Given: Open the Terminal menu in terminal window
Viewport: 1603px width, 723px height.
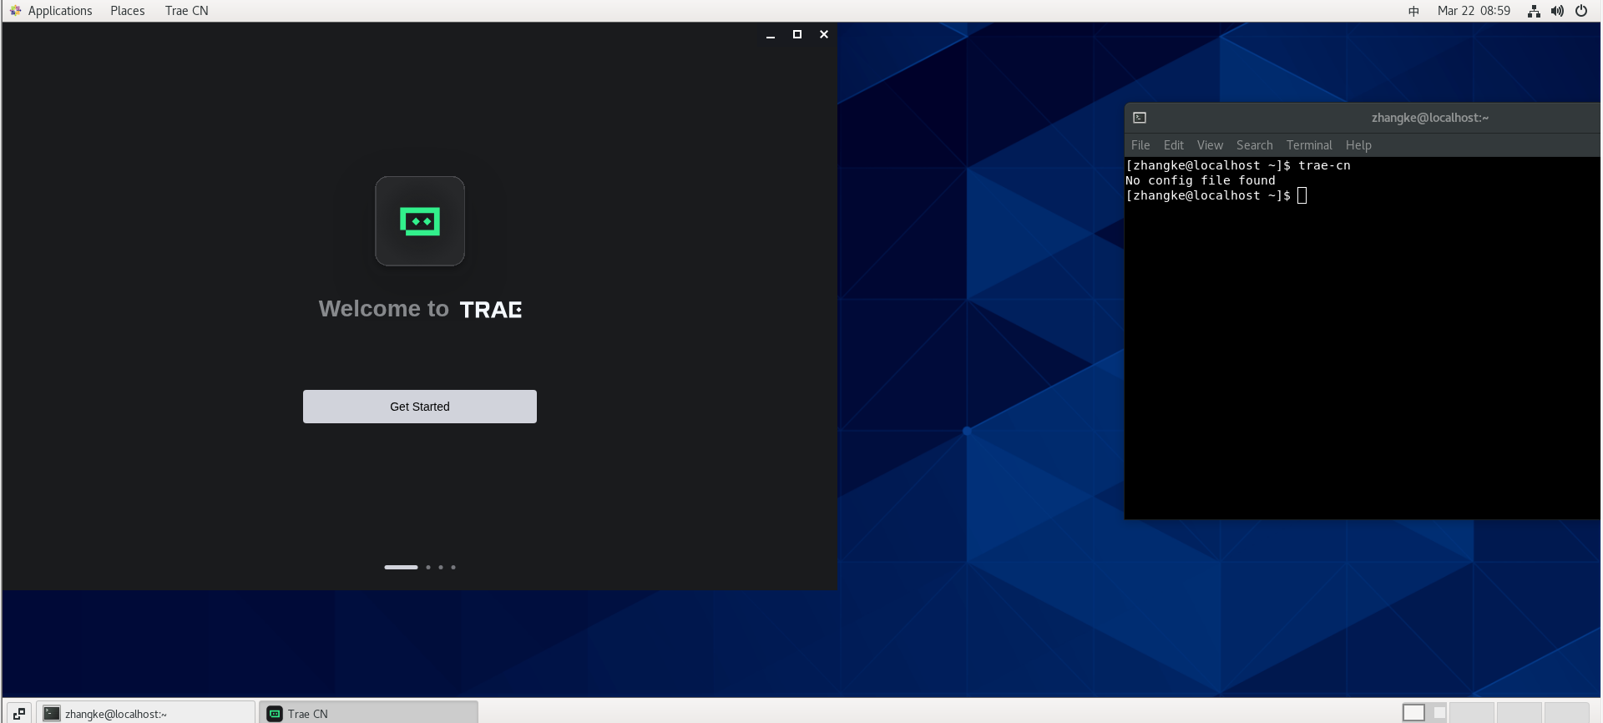Looking at the screenshot, I should coord(1308,145).
